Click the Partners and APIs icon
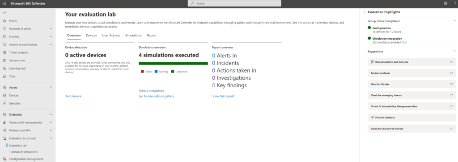The width and height of the screenshot is (458, 162). [4, 130]
